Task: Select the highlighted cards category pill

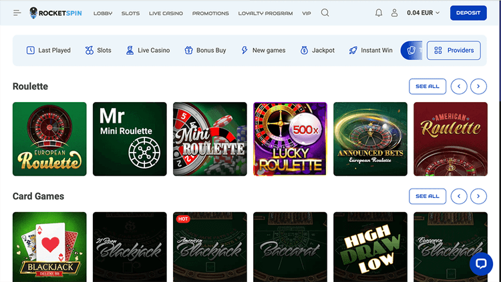Action: (411, 51)
